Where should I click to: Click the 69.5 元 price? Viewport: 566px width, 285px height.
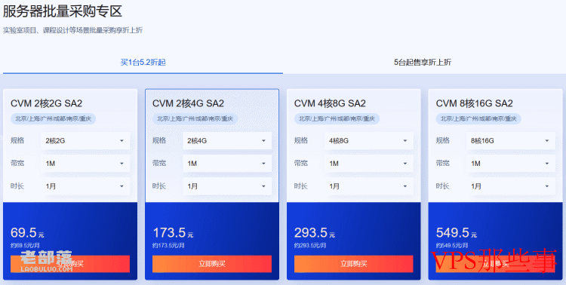(27, 233)
